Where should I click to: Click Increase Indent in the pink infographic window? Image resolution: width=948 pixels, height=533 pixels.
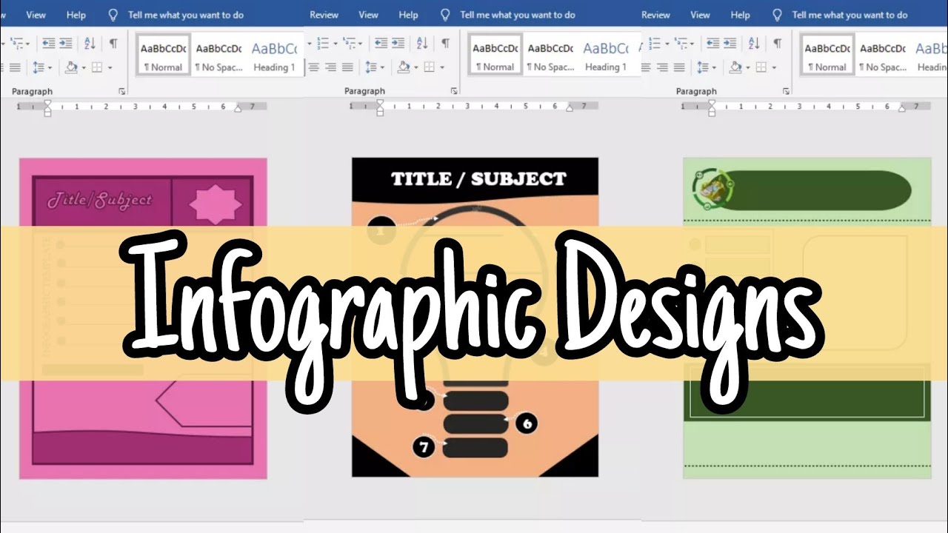(x=66, y=44)
